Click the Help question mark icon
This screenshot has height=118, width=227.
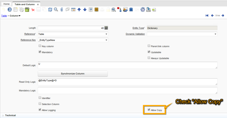(x=9, y=10)
